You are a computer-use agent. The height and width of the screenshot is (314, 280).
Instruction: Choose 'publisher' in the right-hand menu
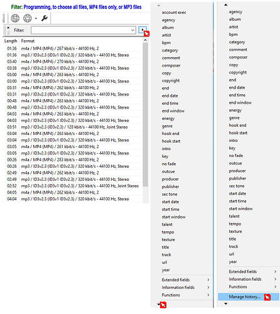click(237, 178)
